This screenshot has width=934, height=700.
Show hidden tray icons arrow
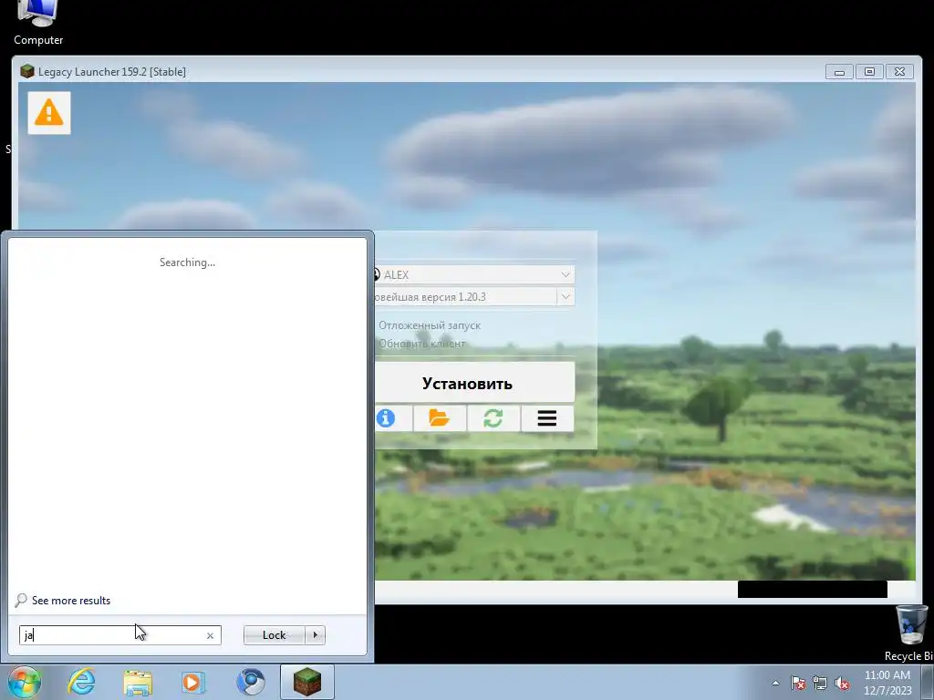click(x=775, y=683)
